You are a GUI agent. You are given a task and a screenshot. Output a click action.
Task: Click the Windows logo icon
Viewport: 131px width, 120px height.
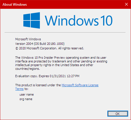point(32,20)
